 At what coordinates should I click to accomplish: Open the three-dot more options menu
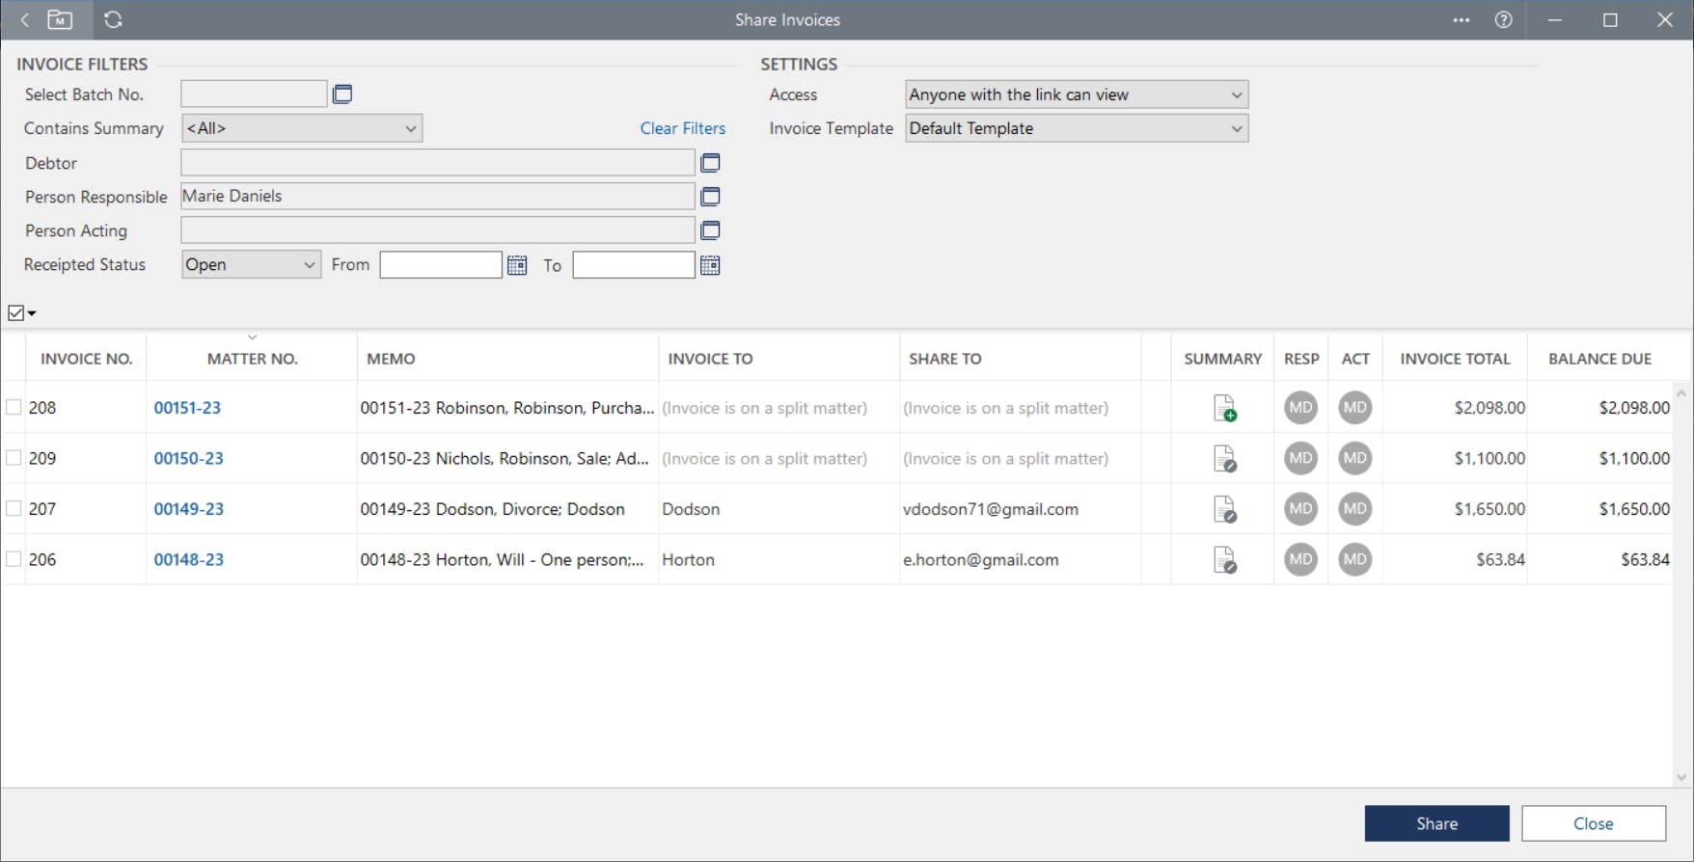(x=1461, y=20)
